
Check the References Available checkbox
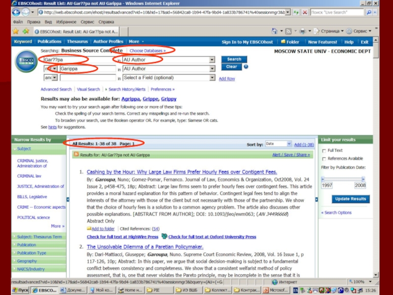(324, 158)
